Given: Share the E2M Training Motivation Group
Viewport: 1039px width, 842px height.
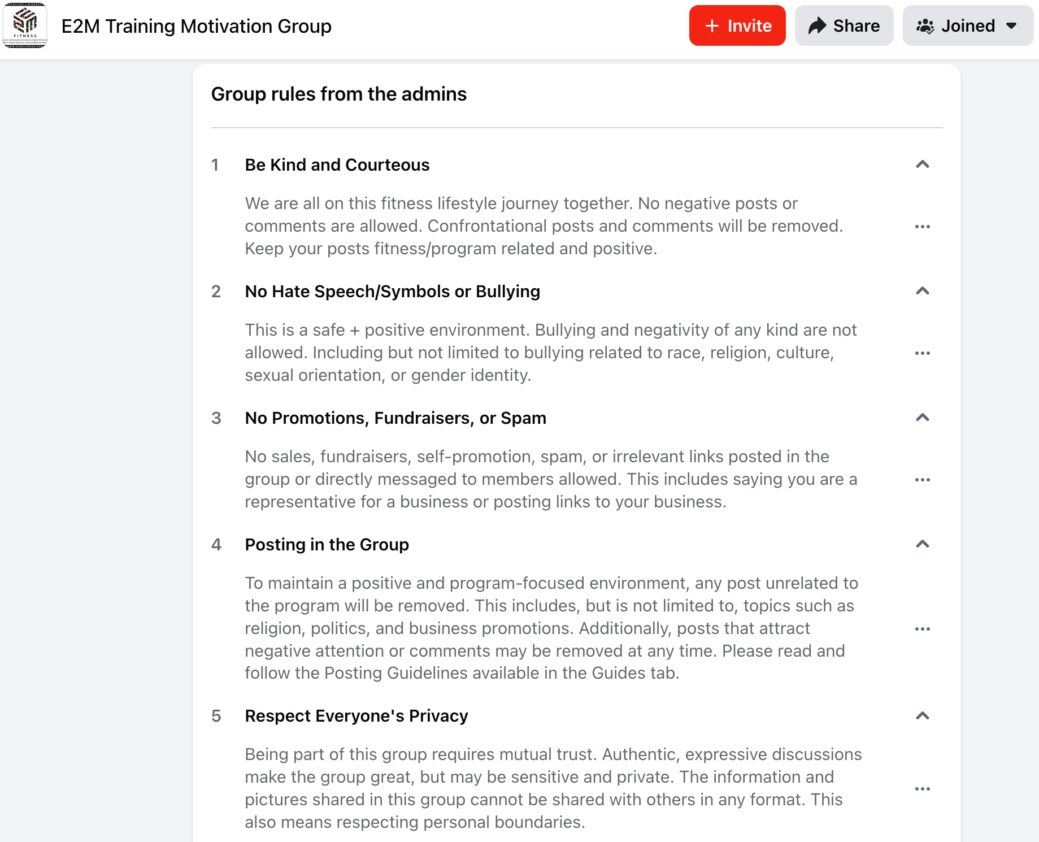Looking at the screenshot, I should pyautogui.click(x=844, y=25).
